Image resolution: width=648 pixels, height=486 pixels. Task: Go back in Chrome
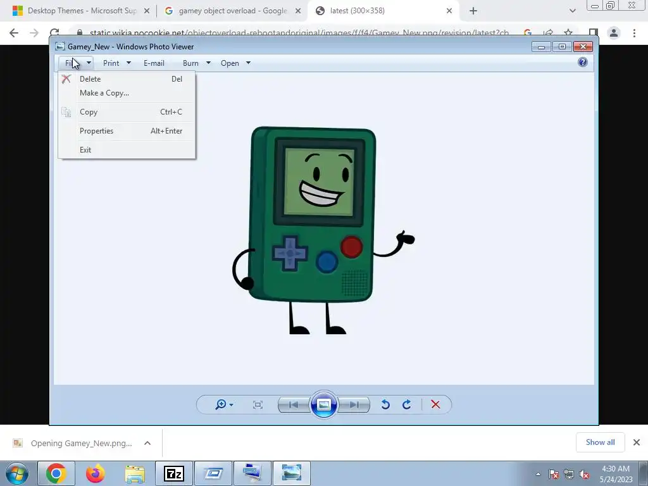[14, 33]
